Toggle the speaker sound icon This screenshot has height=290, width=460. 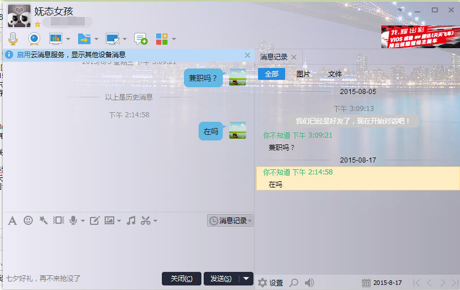pyautogui.click(x=309, y=283)
